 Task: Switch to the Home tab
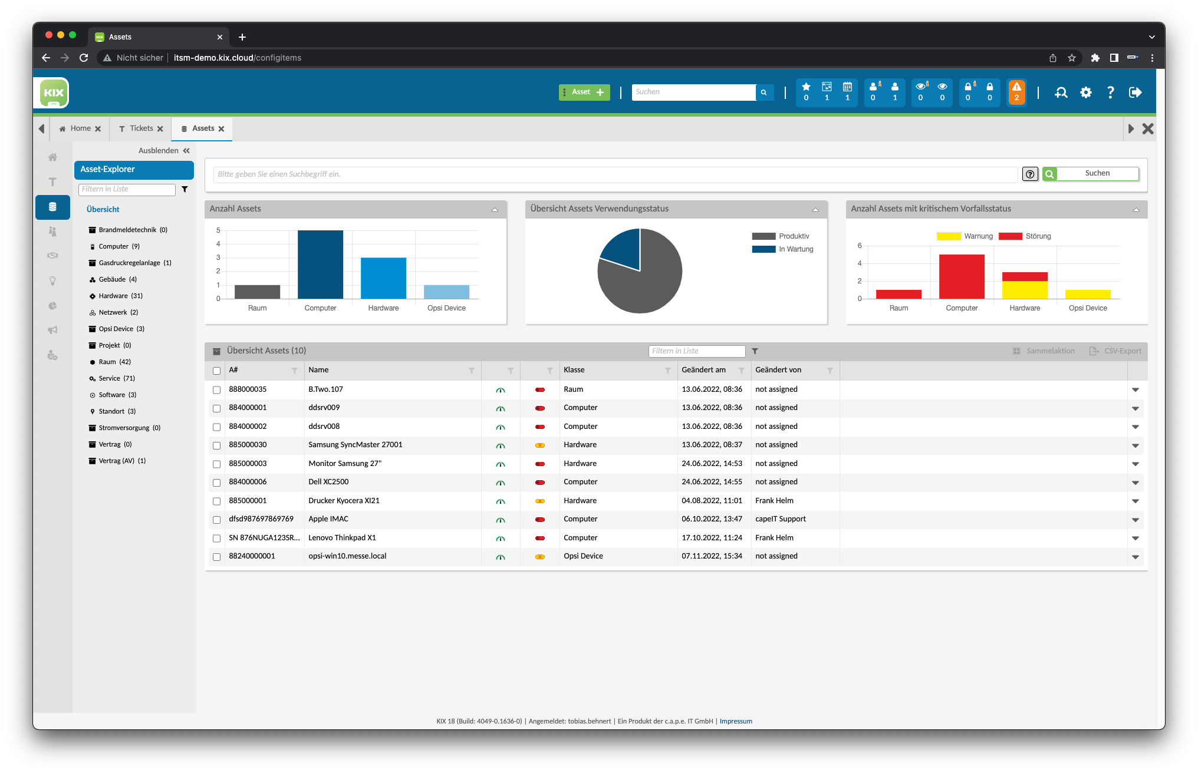click(x=80, y=128)
